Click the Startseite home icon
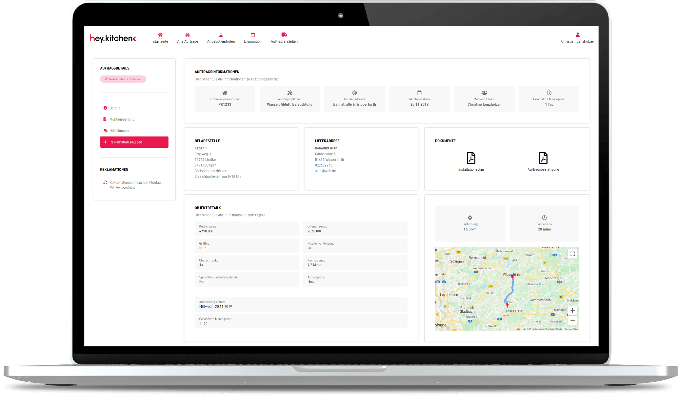Screen dimensions: 678x396 click(x=160, y=35)
